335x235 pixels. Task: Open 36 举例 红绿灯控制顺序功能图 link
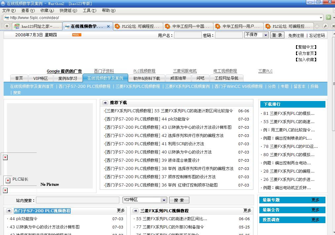[161, 185]
